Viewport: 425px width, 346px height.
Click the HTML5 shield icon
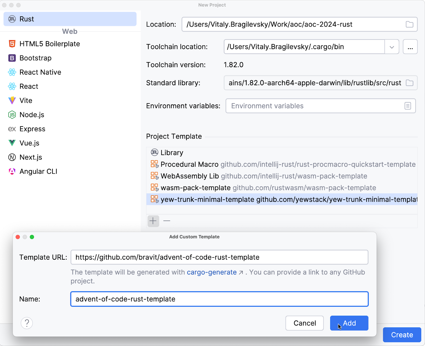coord(12,44)
